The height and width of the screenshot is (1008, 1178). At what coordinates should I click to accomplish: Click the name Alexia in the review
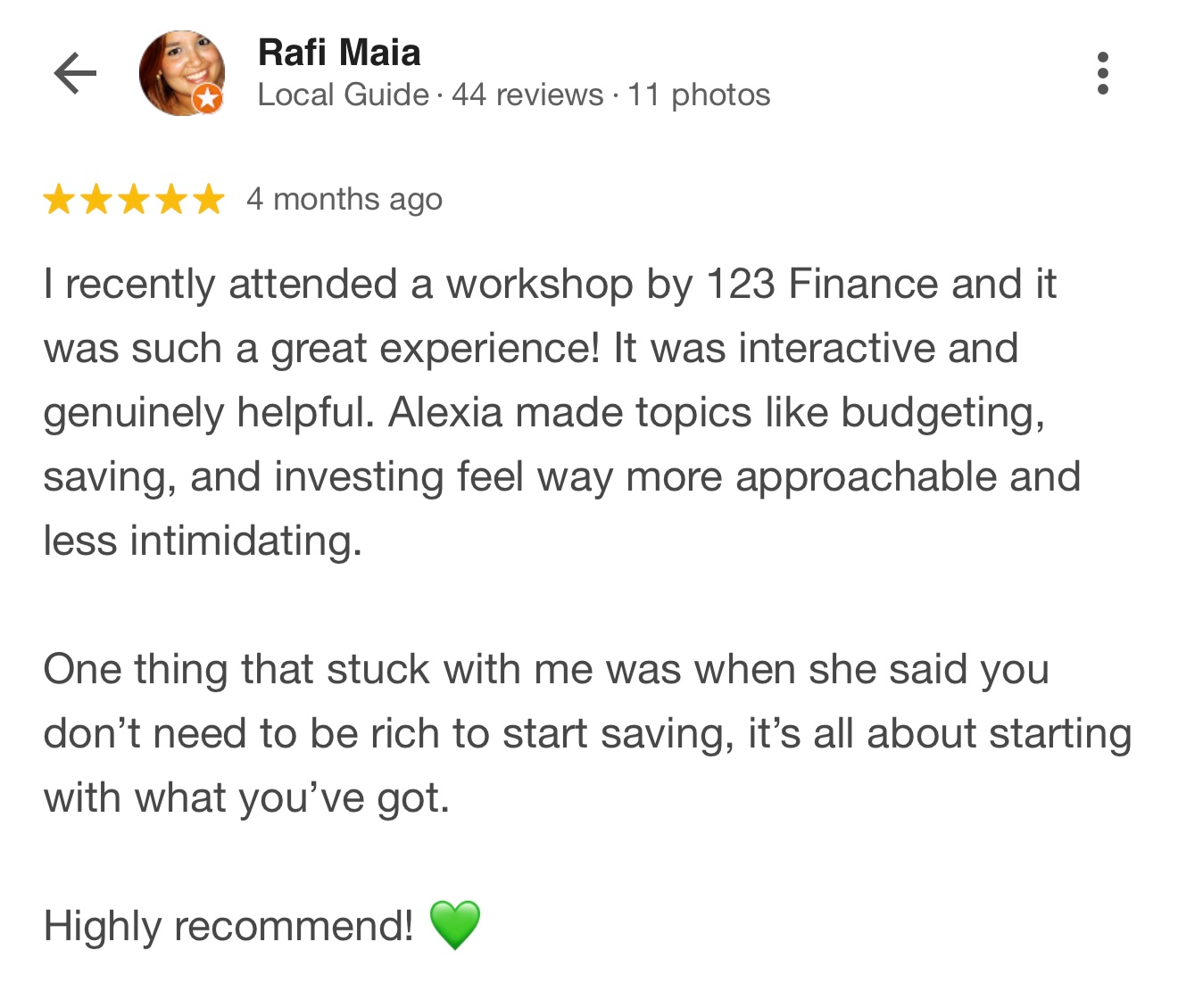446,413
